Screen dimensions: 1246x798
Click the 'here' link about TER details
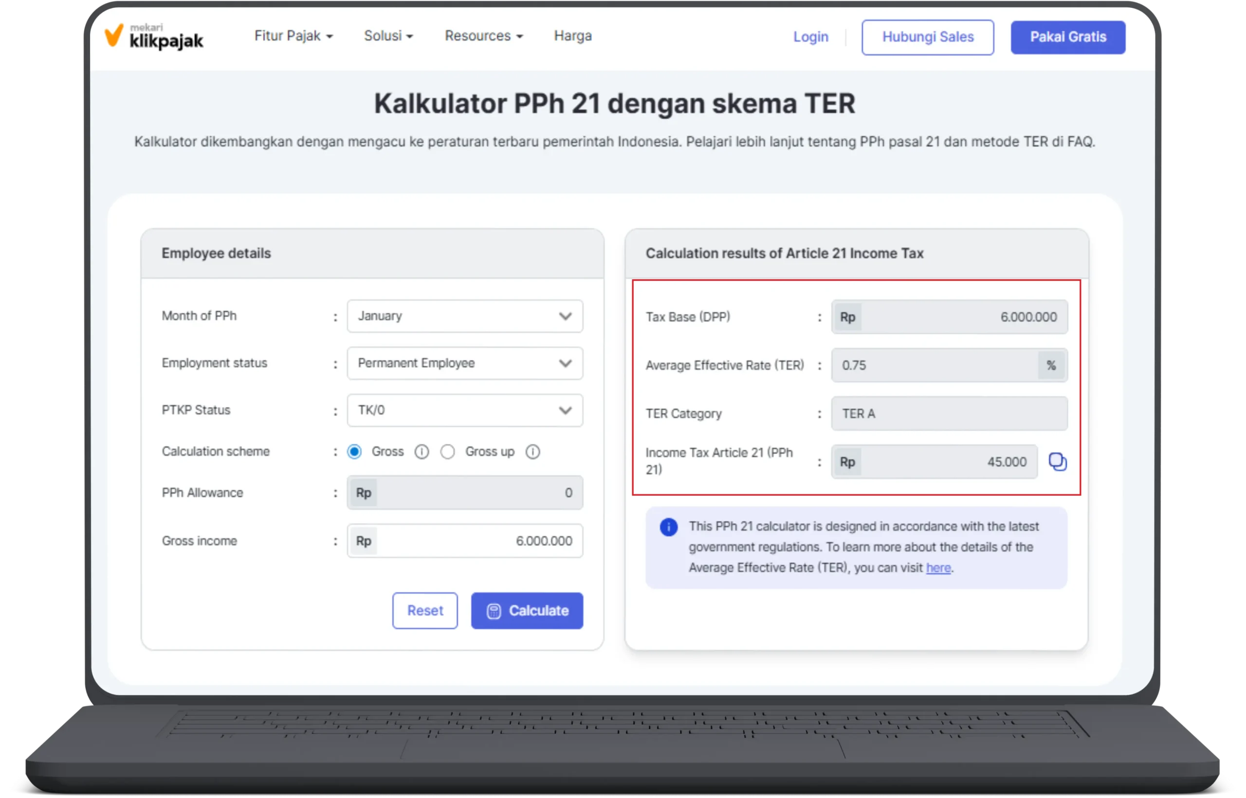click(939, 567)
